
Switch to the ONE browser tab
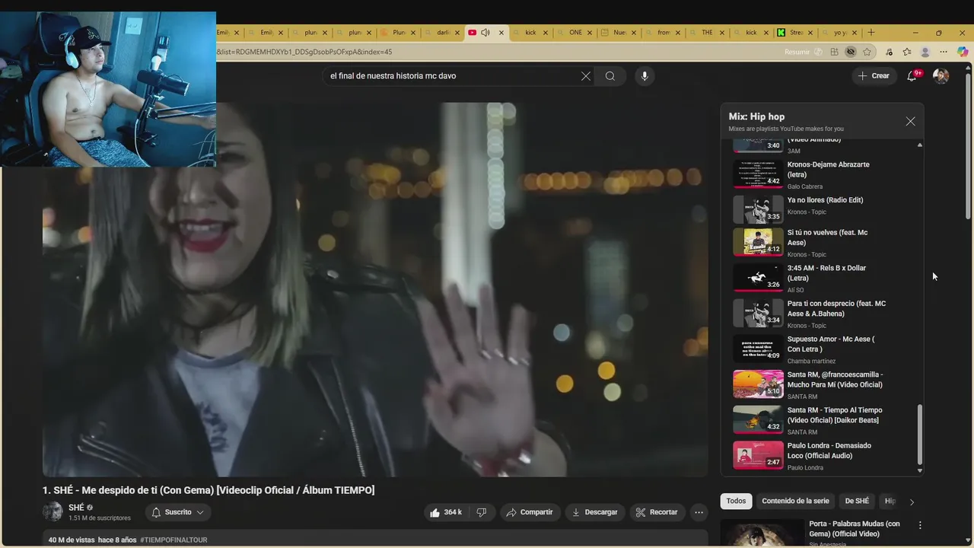point(575,33)
